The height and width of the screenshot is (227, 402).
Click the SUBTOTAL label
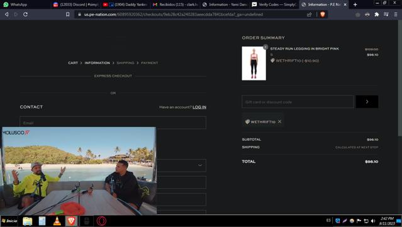tap(251, 140)
